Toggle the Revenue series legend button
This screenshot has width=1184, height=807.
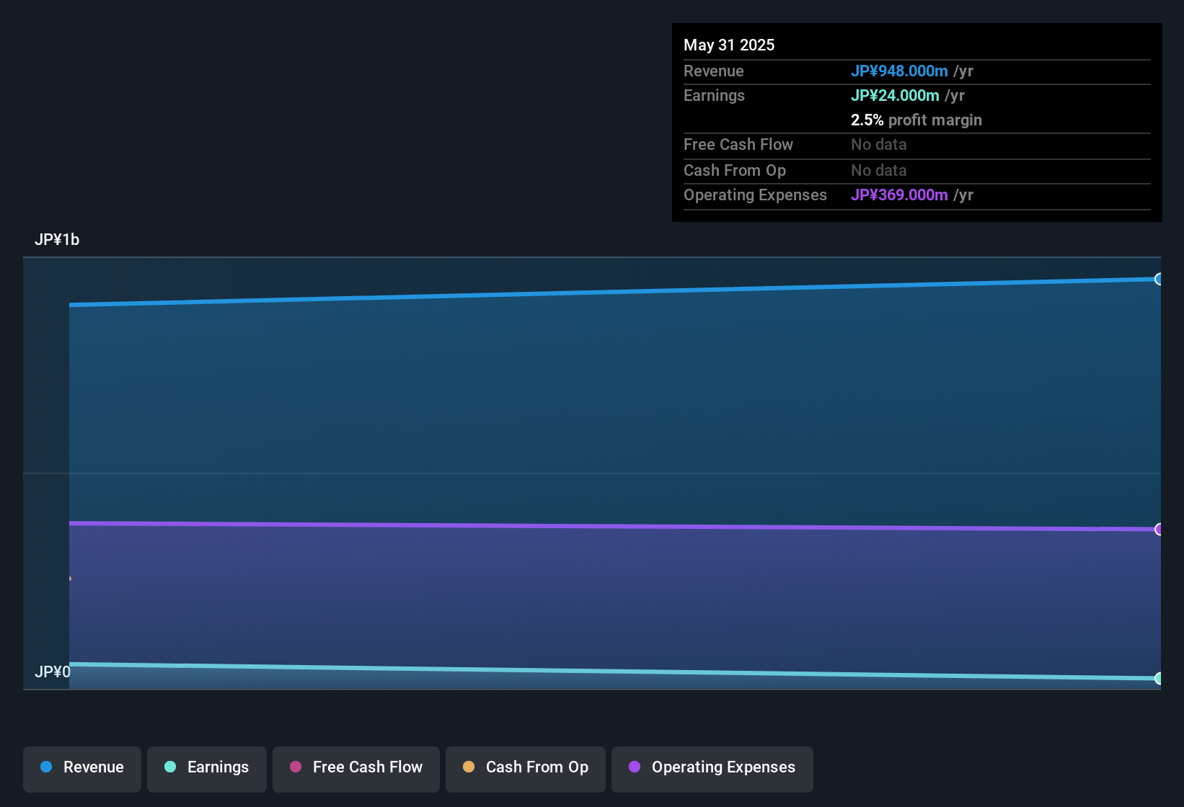coord(82,769)
